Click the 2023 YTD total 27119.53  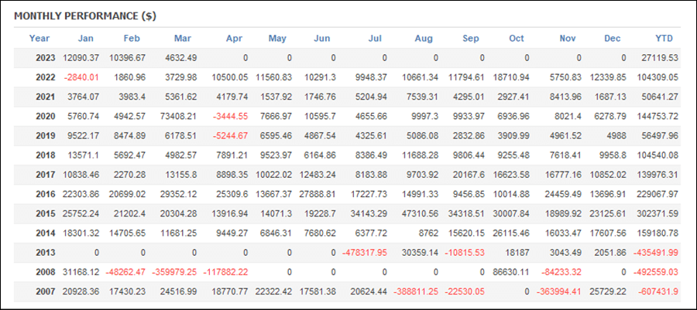point(661,58)
